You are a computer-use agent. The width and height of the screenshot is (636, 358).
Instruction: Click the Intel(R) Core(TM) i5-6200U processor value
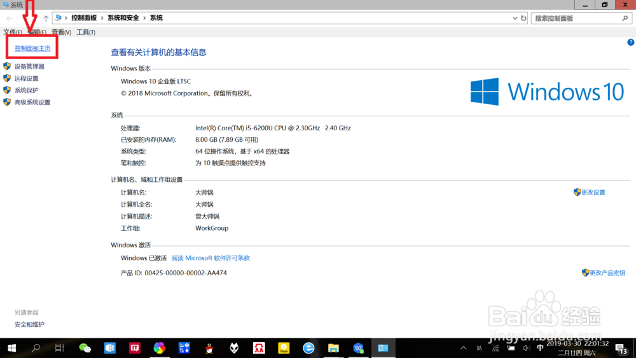click(273, 128)
